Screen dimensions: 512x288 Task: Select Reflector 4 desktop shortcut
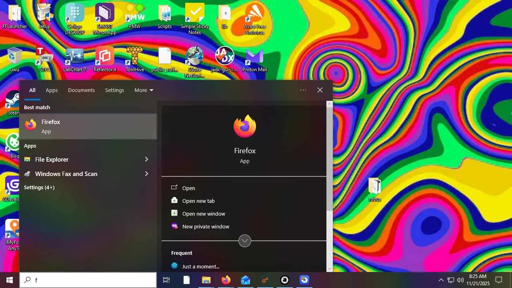point(105,60)
